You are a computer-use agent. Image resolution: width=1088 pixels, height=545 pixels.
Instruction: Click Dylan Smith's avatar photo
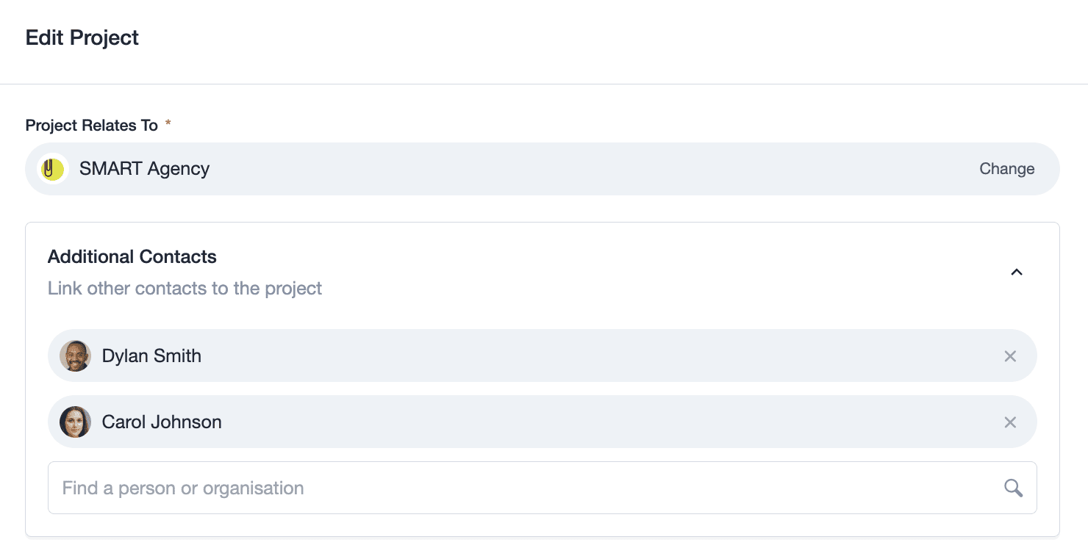click(75, 355)
